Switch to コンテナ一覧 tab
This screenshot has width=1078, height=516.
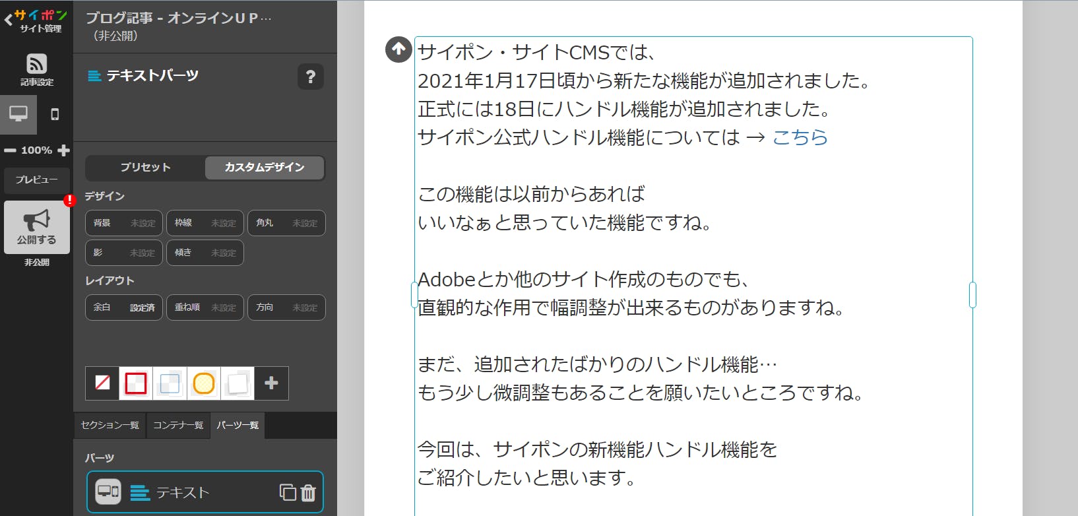click(x=178, y=425)
